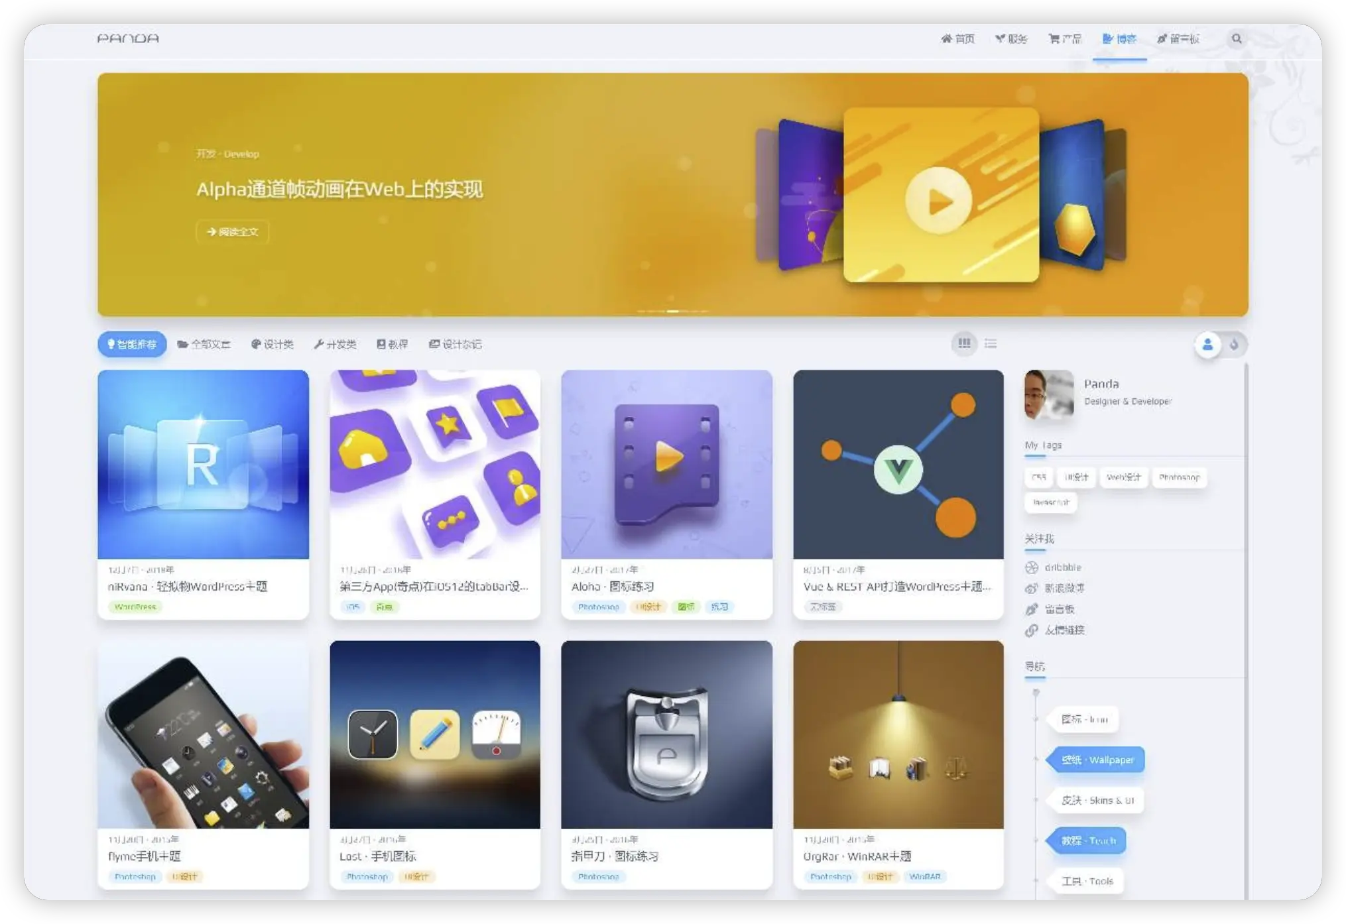Click the UI设计 tag on Aloha card

pyautogui.click(x=648, y=606)
